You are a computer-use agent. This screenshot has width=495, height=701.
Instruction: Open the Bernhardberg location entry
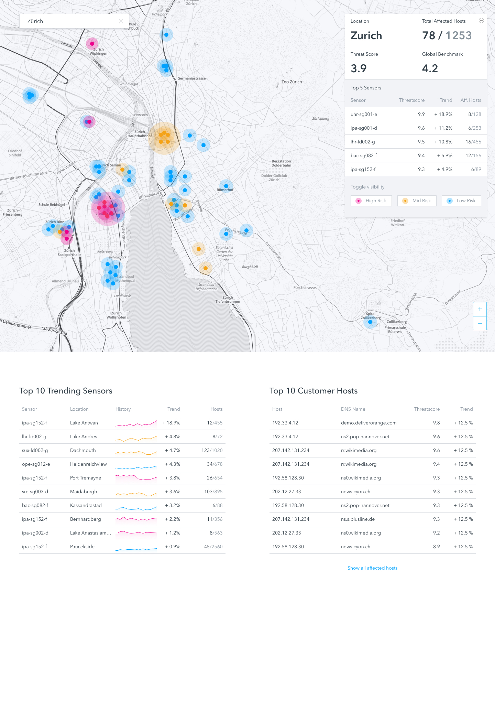point(86,519)
